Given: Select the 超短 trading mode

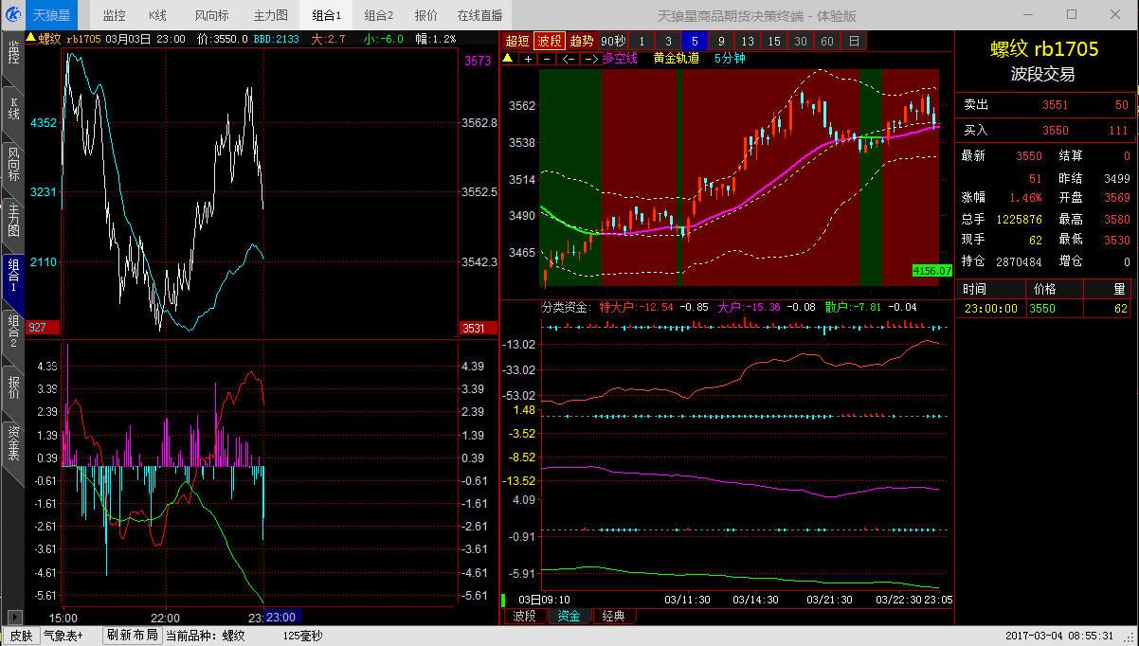Looking at the screenshot, I should pos(517,41).
